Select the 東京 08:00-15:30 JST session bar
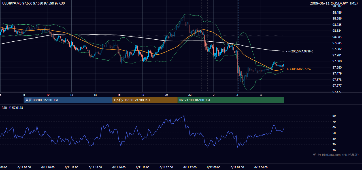 point(68,100)
